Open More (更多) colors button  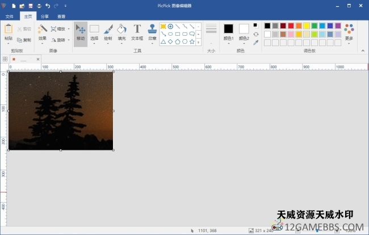[349, 32]
